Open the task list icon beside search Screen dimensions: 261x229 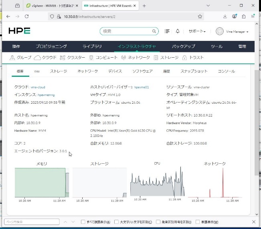167,31
